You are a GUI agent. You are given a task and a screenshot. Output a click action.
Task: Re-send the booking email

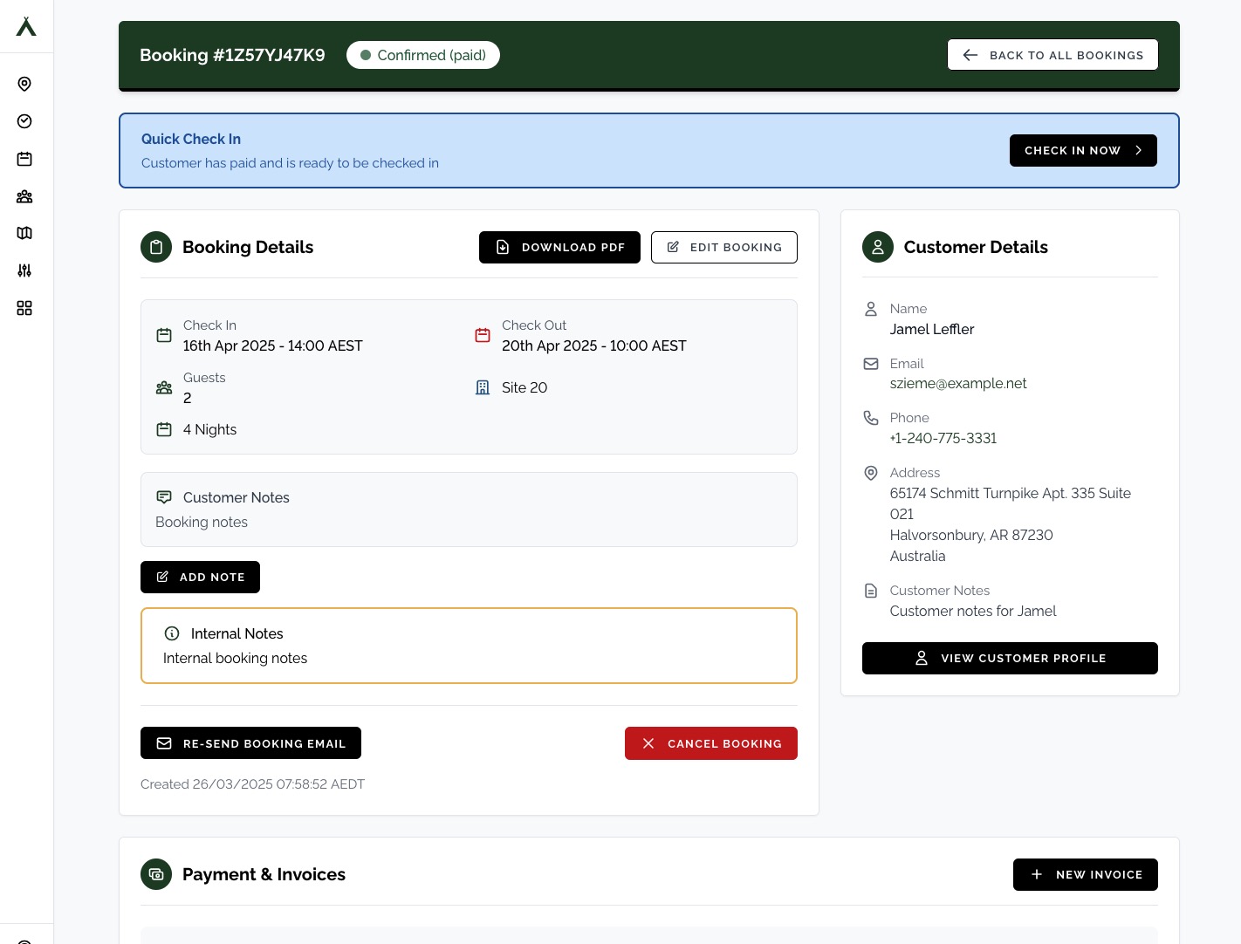[x=250, y=743]
